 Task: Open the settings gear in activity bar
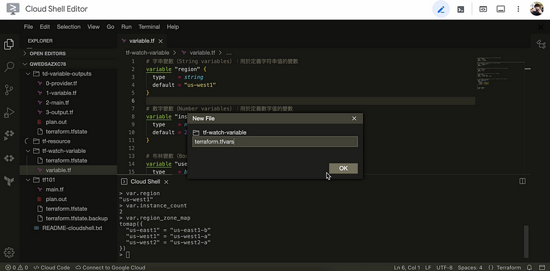point(9,252)
